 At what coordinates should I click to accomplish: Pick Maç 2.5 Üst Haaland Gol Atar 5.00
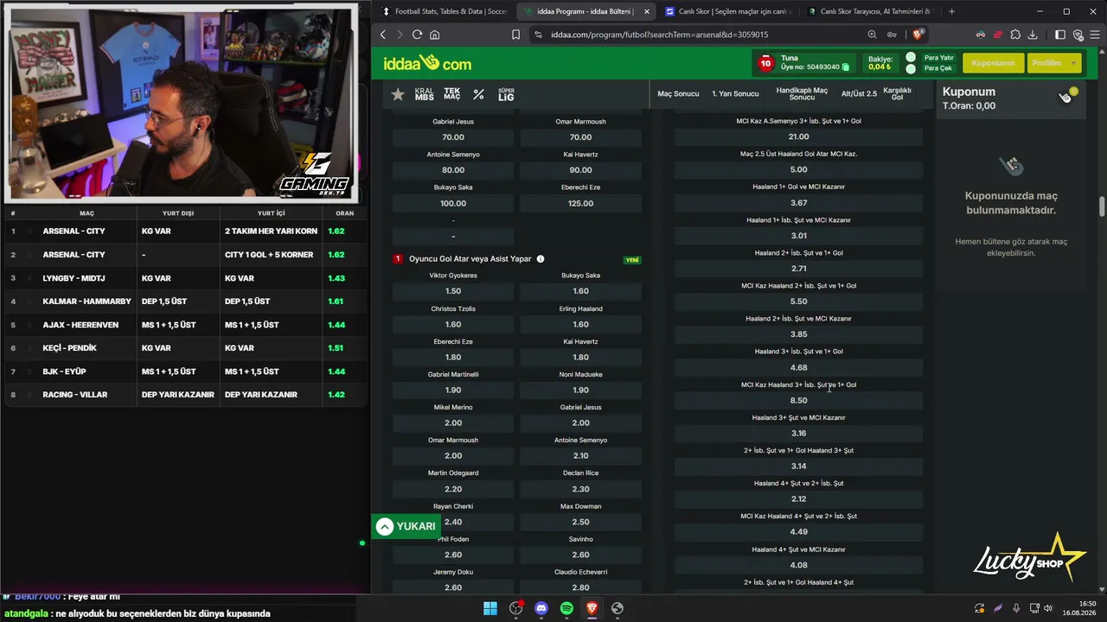(x=798, y=169)
